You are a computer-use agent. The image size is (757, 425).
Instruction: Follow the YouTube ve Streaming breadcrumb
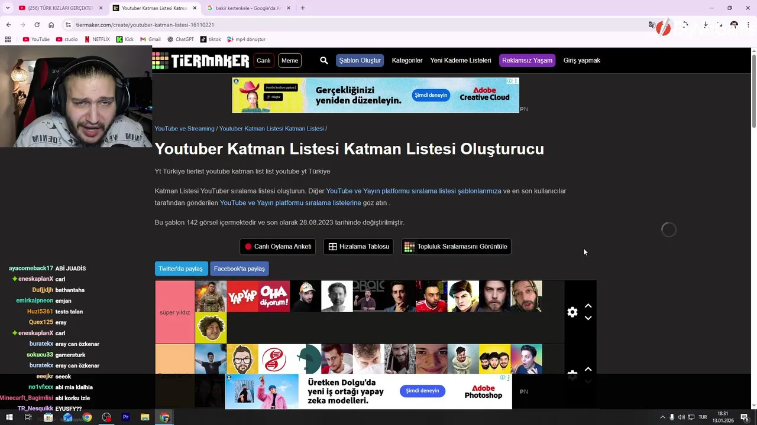coord(185,129)
